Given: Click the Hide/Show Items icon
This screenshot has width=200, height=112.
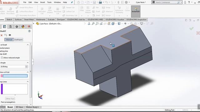Looking at the screenshot, I should pyautogui.click(x=125, y=24).
